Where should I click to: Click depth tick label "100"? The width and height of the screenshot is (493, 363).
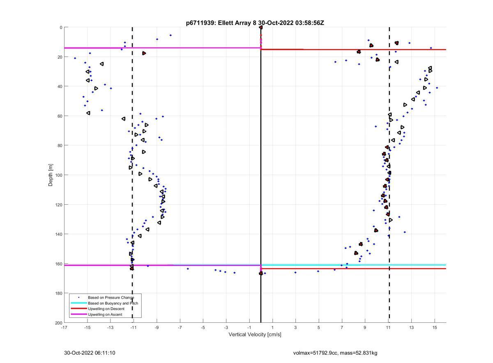click(58, 175)
